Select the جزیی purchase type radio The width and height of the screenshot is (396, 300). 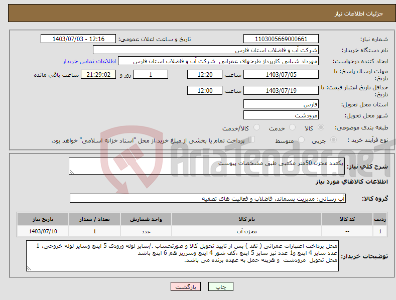coord(333,139)
